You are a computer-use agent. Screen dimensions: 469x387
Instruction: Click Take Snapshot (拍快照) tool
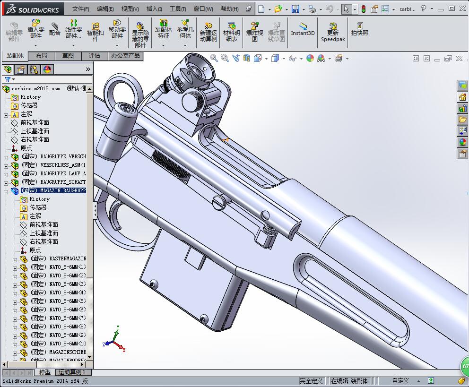(x=359, y=29)
